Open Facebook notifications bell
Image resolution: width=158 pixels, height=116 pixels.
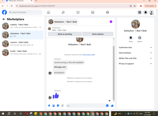(x=146, y=12)
